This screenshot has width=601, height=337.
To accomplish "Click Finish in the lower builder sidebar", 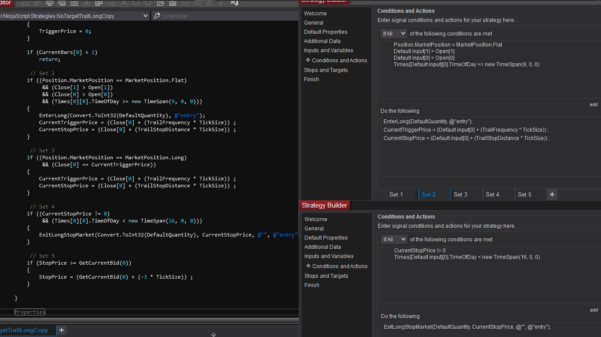I will pyautogui.click(x=311, y=285).
